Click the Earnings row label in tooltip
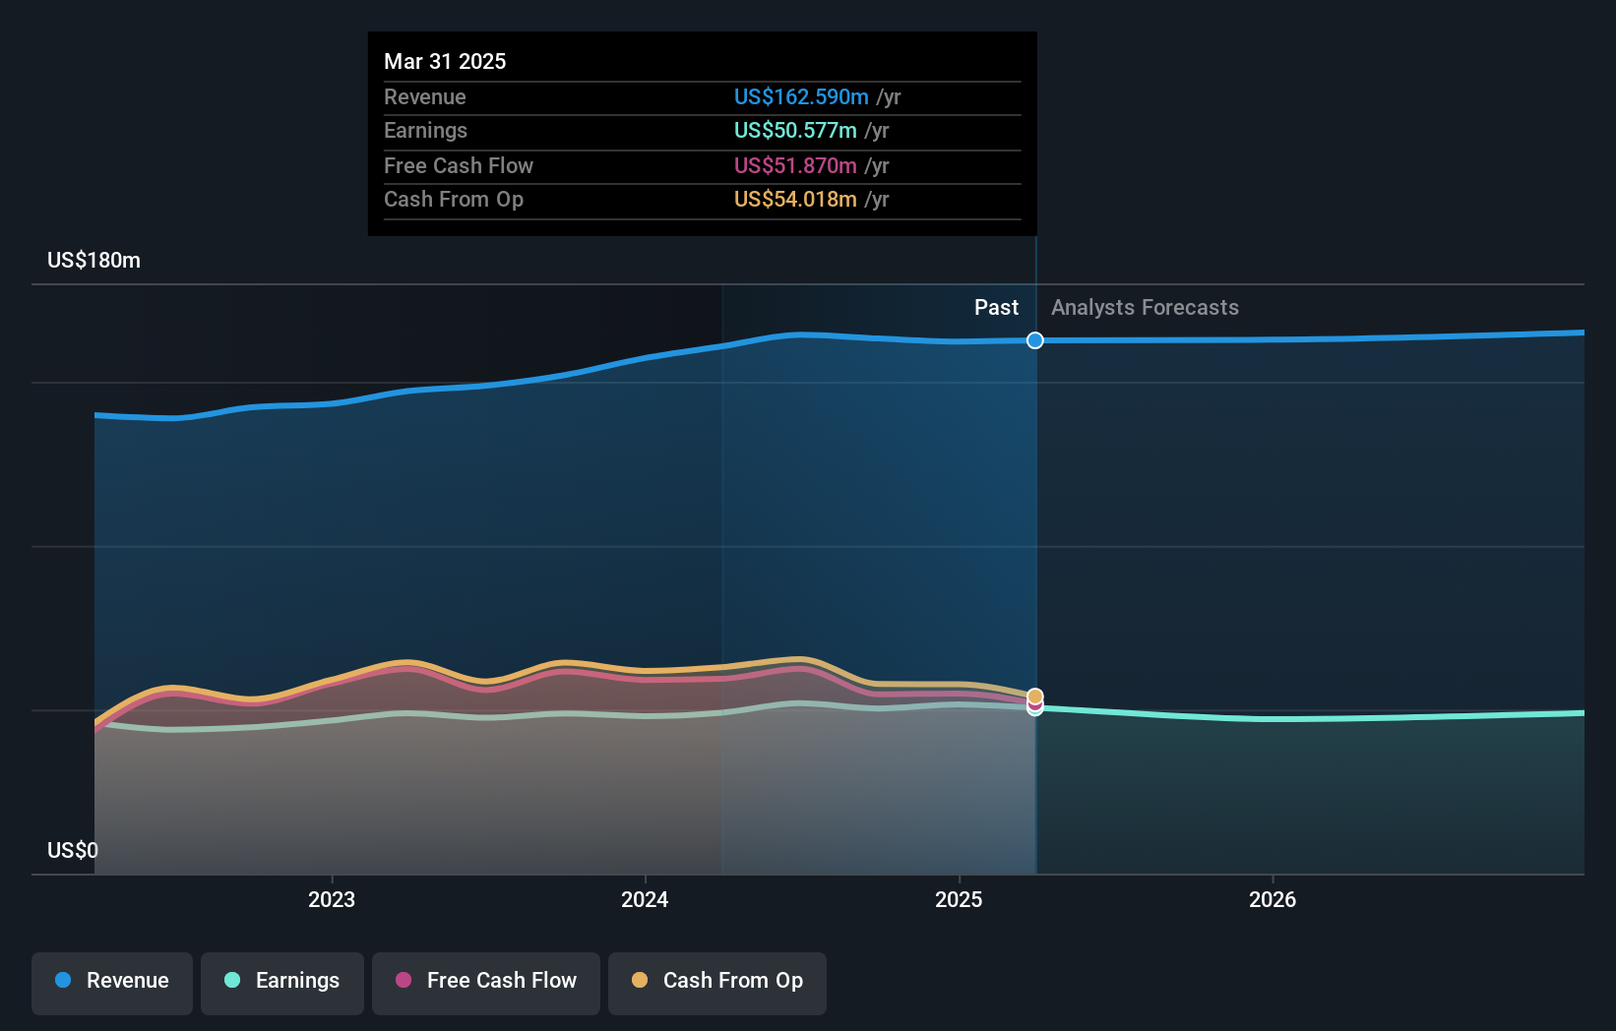This screenshot has width=1616, height=1031. click(426, 130)
